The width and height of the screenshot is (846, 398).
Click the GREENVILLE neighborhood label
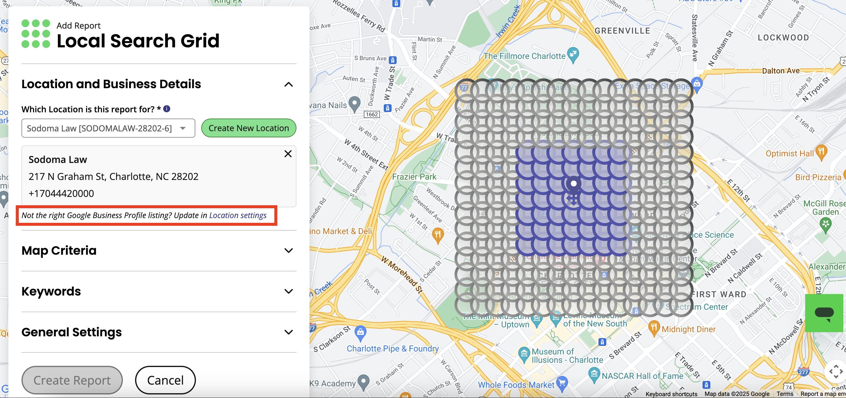622,31
